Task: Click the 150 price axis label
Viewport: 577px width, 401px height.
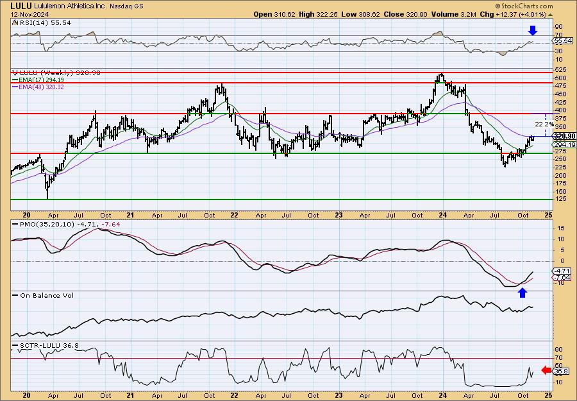Action: click(560, 191)
